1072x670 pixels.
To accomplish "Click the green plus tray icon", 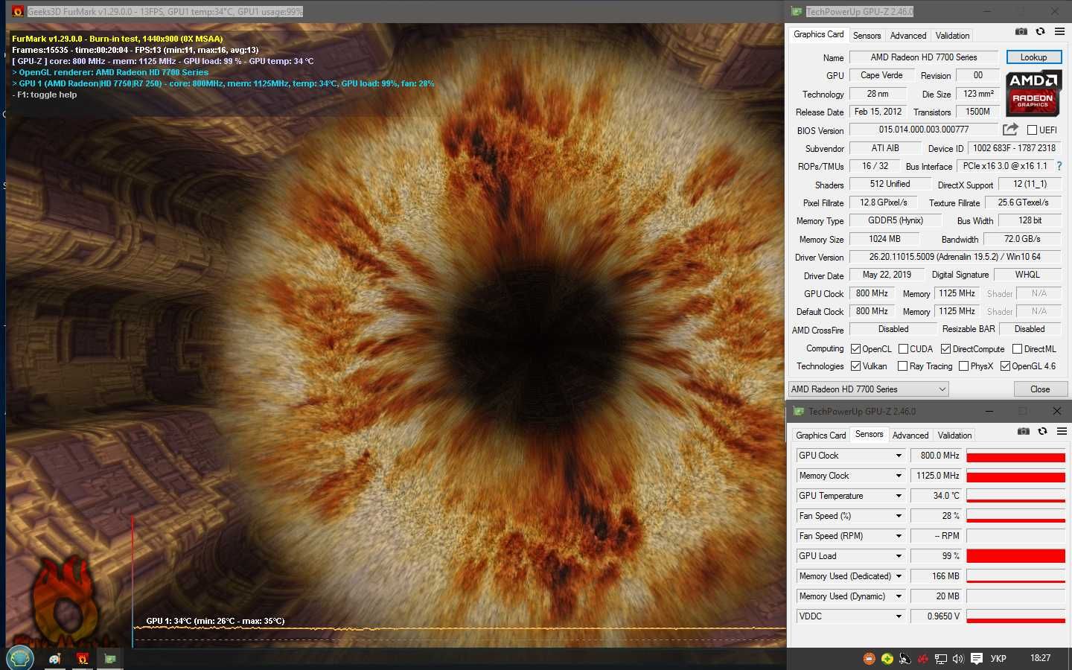I will [x=887, y=658].
